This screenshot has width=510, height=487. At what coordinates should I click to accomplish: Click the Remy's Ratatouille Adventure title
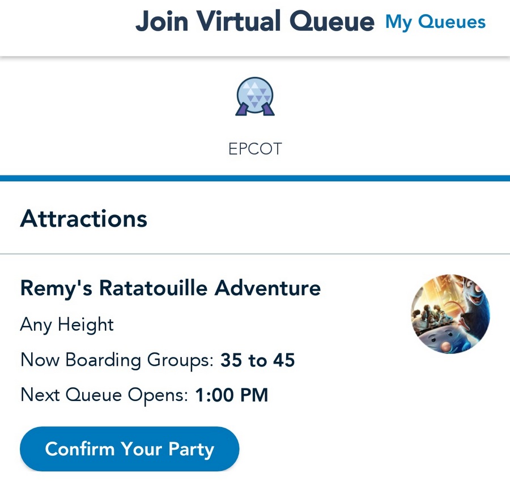click(x=170, y=288)
